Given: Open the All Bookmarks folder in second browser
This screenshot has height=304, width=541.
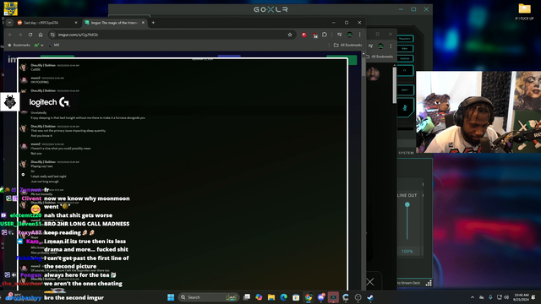Looking at the screenshot, I should [380, 57].
